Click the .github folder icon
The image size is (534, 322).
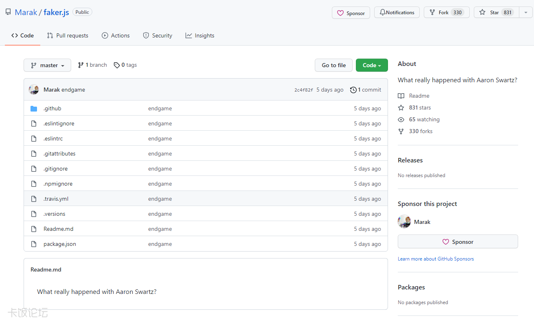click(x=34, y=109)
